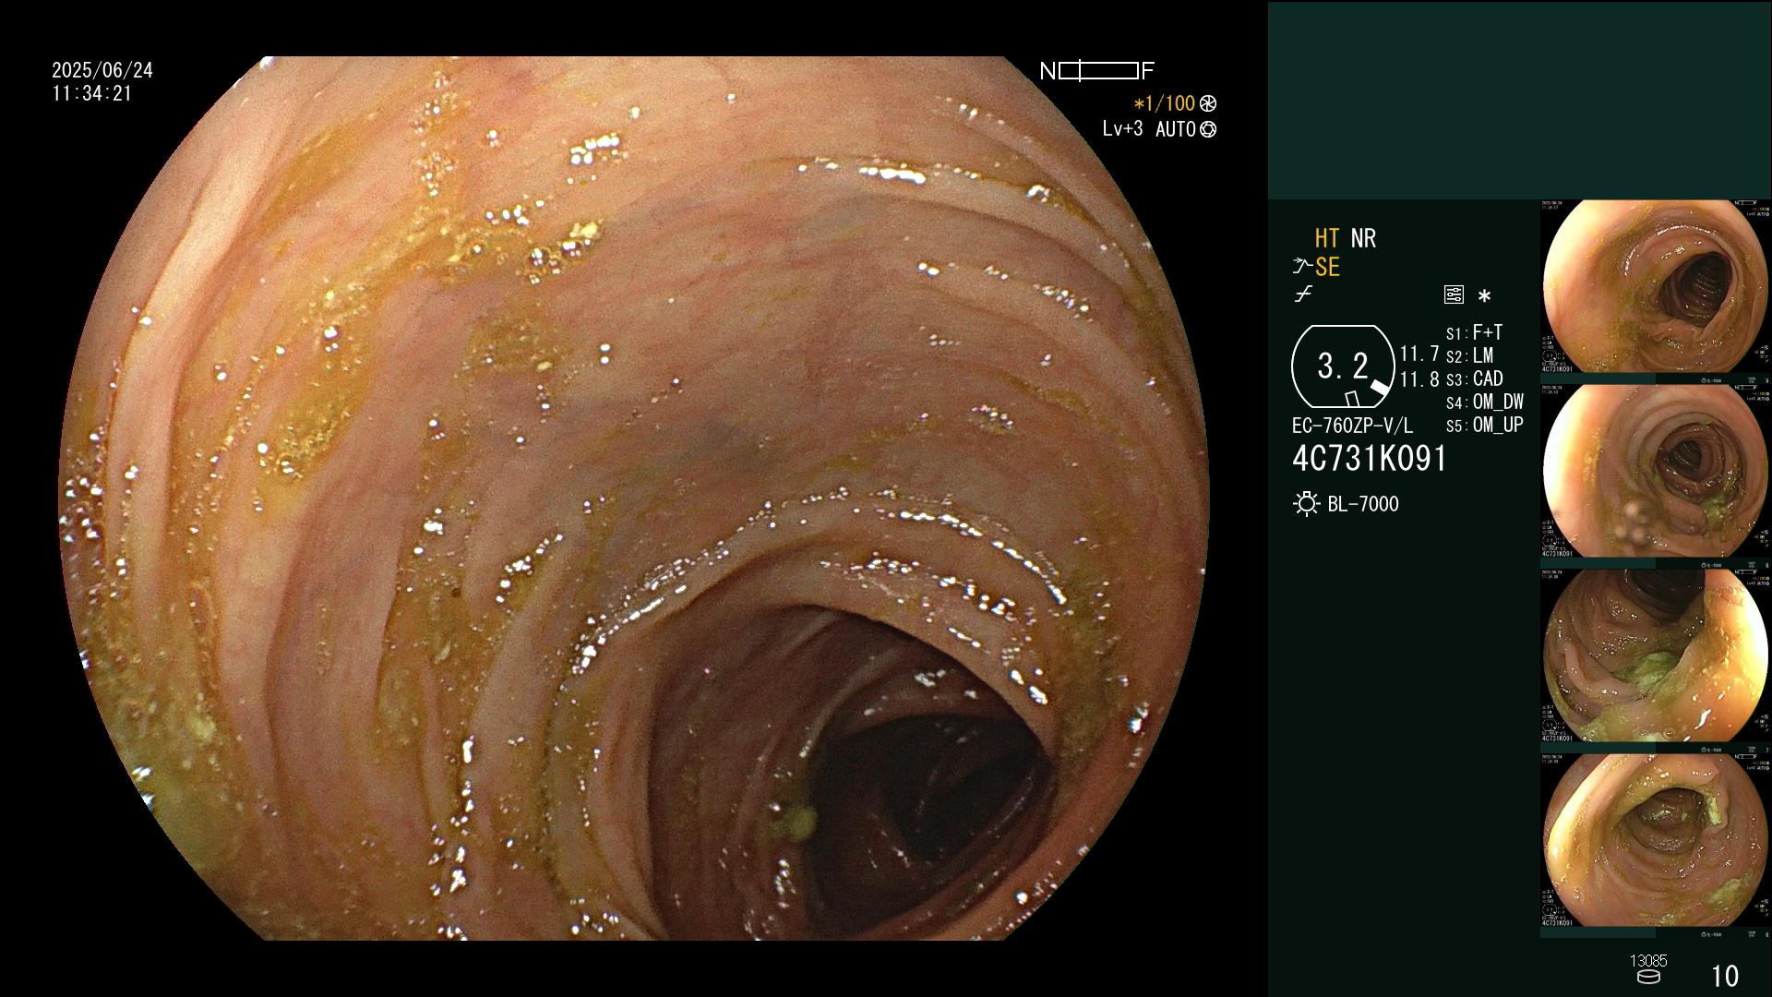Image resolution: width=1772 pixels, height=997 pixels.
Task: Click the scope tip channel diagram showing 3.2
Action: (1343, 366)
